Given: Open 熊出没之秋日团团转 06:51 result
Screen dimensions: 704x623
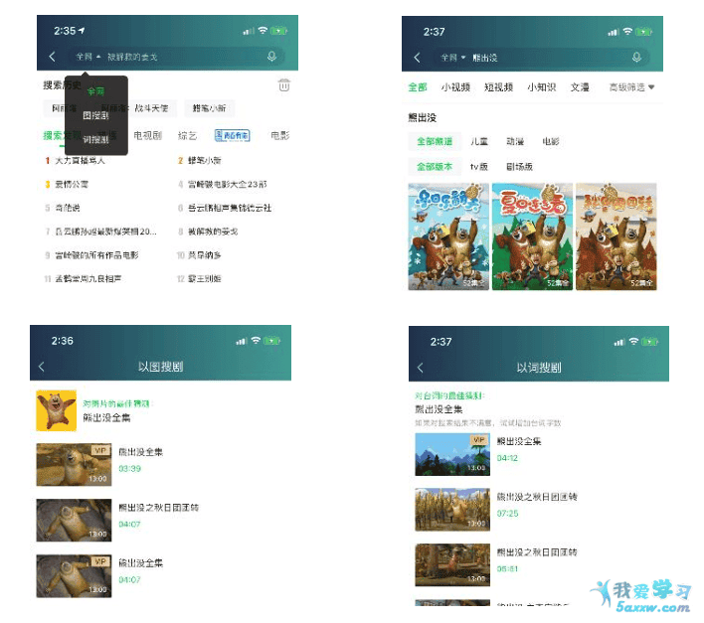Looking at the screenshot, I should point(452,565).
